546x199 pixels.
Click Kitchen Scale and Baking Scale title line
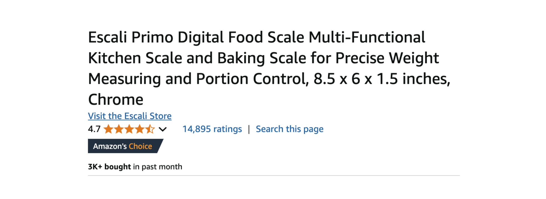pyautogui.click(x=263, y=58)
